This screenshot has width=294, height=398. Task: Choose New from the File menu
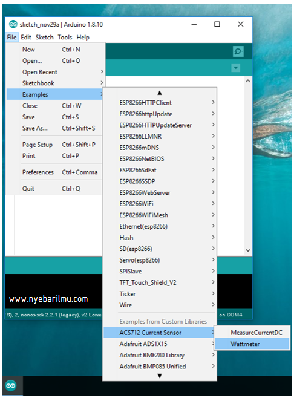point(54,50)
